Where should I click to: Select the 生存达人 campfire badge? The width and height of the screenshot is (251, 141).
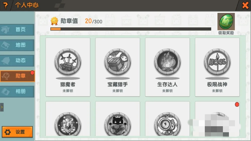point(167,62)
